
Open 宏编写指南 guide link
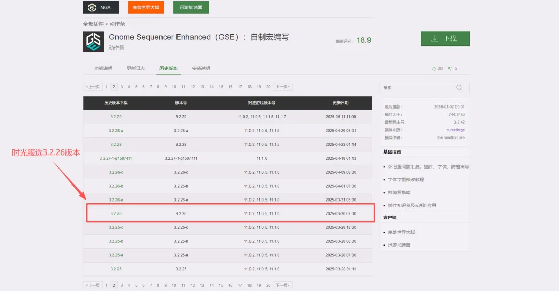399,192
